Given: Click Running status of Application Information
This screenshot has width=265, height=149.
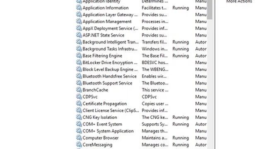Looking at the screenshot, I should pyautogui.click(x=181, y=8).
